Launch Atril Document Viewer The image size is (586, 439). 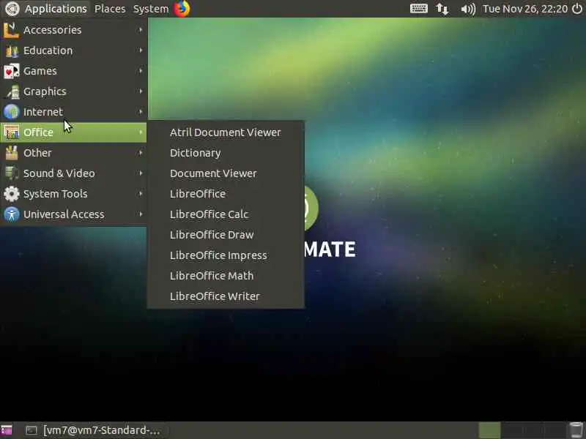coord(226,132)
